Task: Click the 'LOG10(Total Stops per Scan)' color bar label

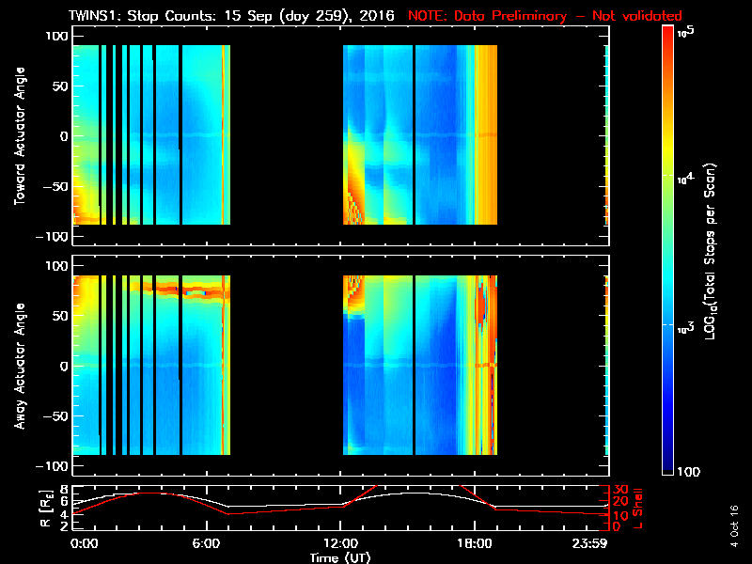Action: tap(717, 249)
